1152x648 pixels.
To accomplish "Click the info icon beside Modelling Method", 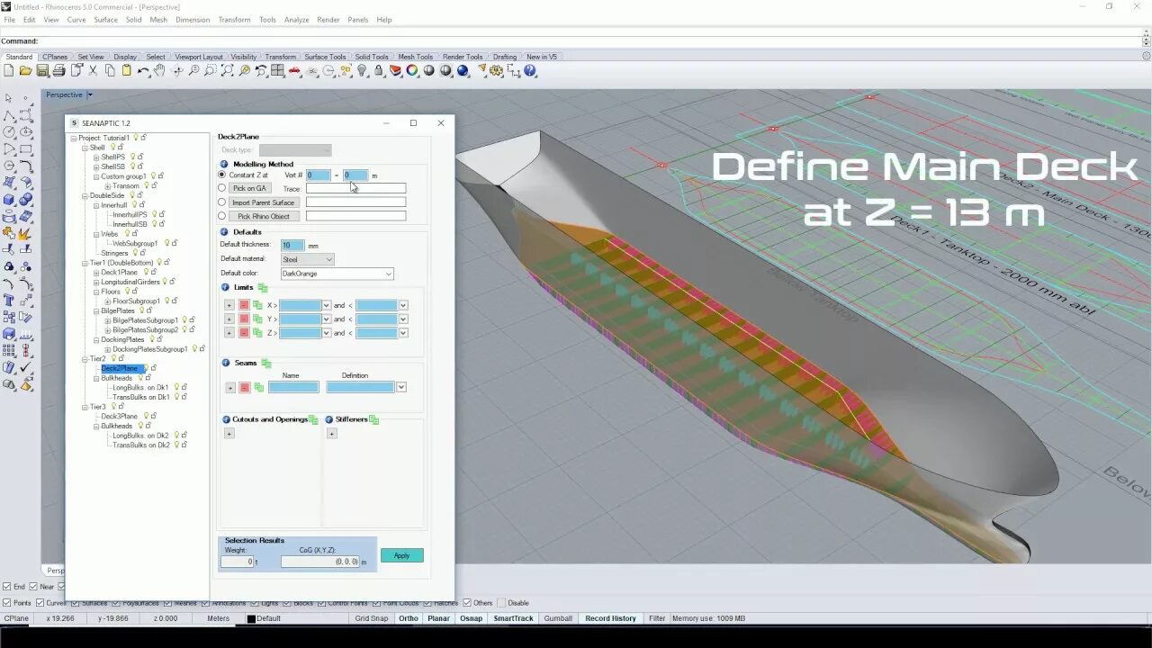I will (x=224, y=164).
